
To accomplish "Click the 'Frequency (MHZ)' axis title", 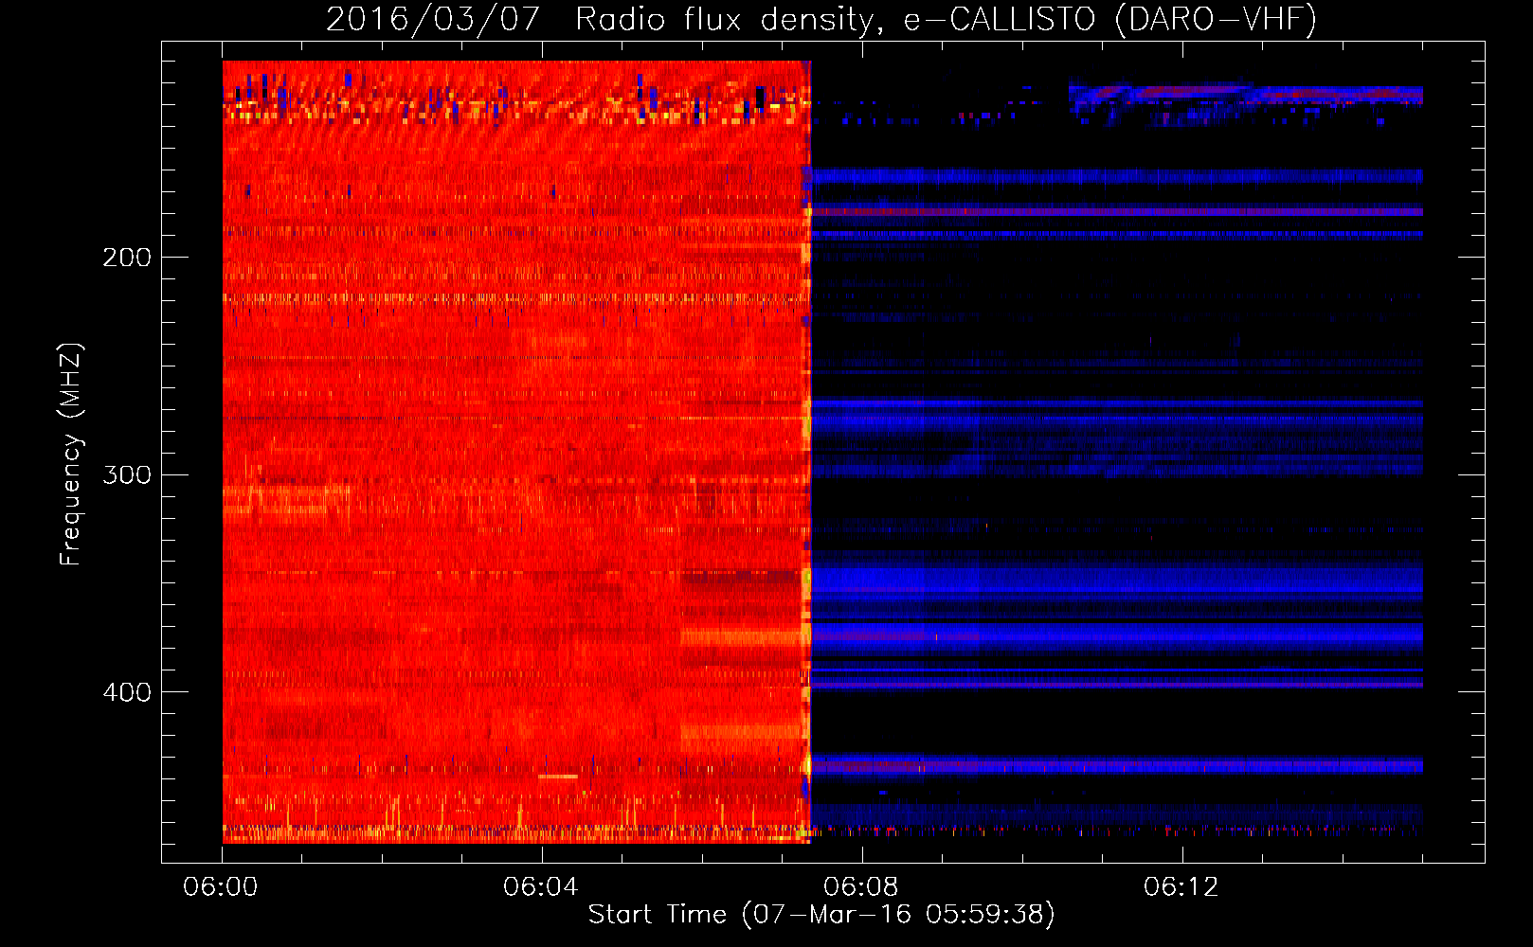I will tap(71, 455).
